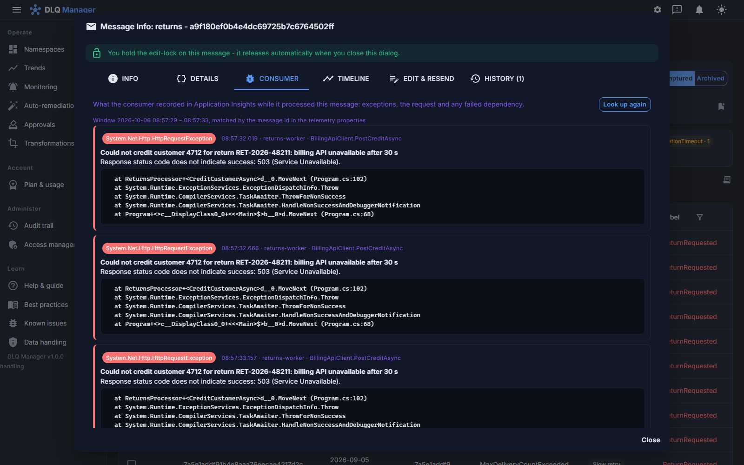Open the HISTORY (1) tab

[x=497, y=79]
